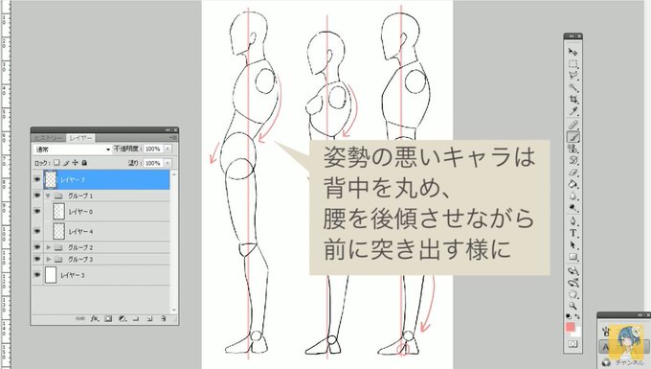Hide the グループ 1 group
The height and width of the screenshot is (369, 651).
pyautogui.click(x=37, y=196)
